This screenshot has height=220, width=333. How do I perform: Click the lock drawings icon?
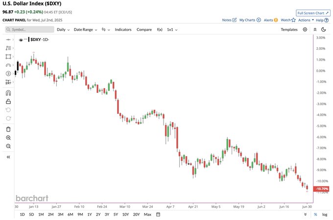(x=8, y=102)
